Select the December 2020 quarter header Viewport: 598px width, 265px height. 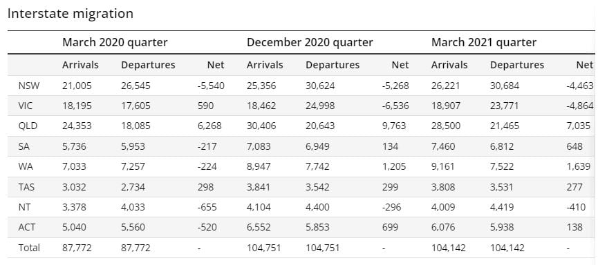coord(310,42)
